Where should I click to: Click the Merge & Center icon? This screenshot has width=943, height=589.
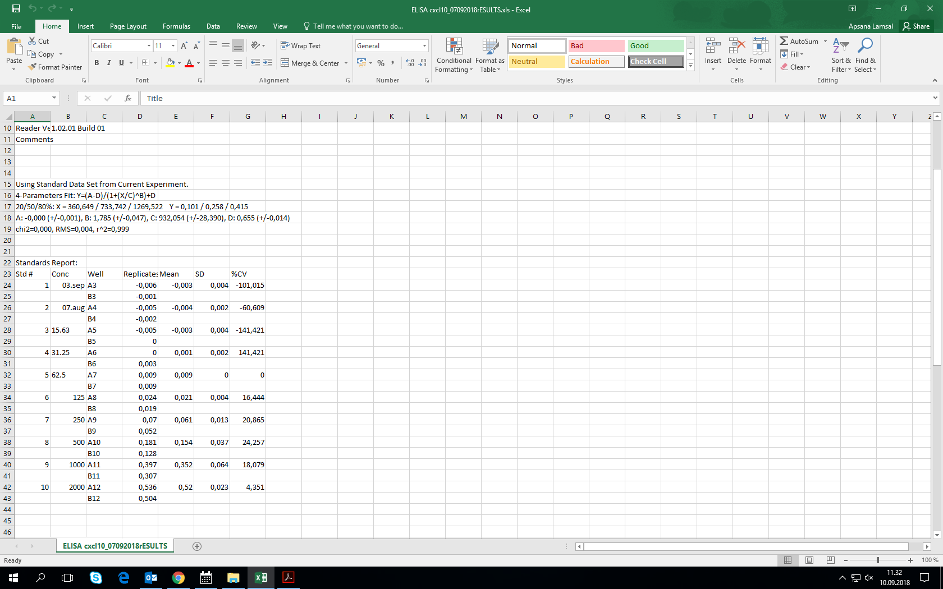[x=285, y=63]
